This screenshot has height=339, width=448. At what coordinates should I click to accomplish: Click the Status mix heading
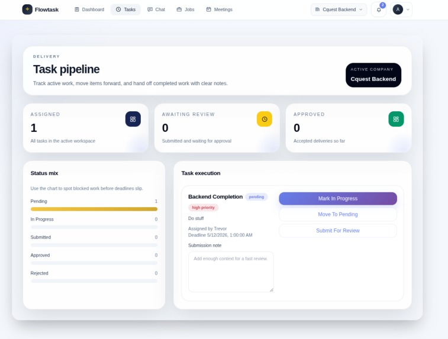coord(44,173)
